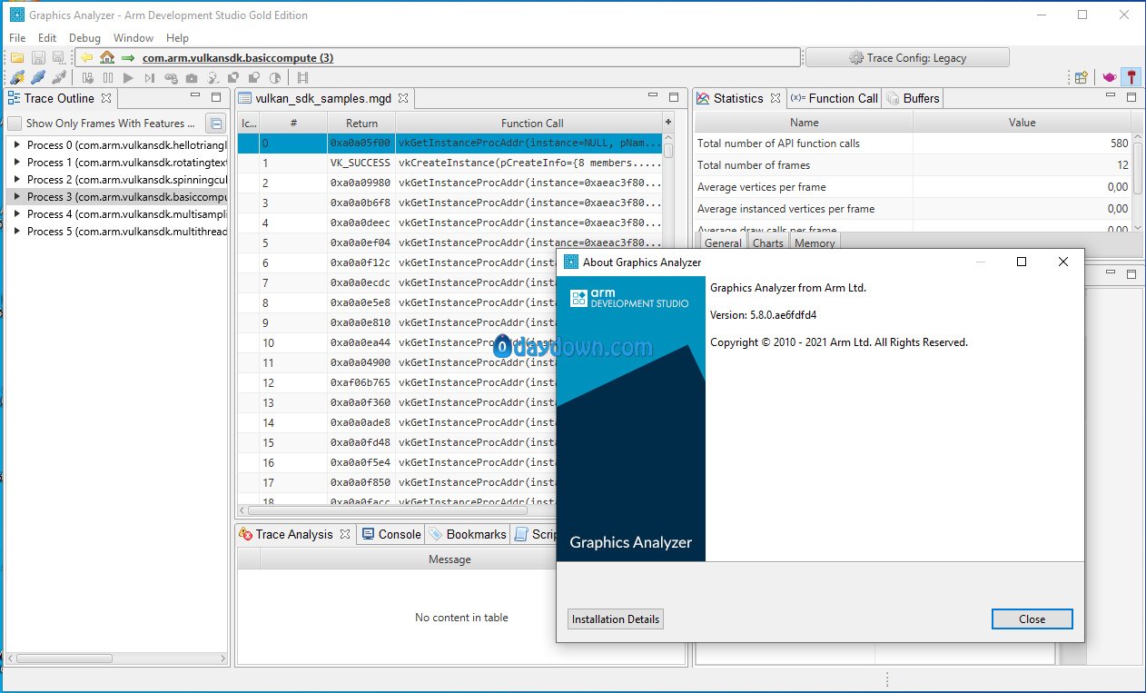Click the green forward arrow icon
The image size is (1146, 693).
[127, 58]
